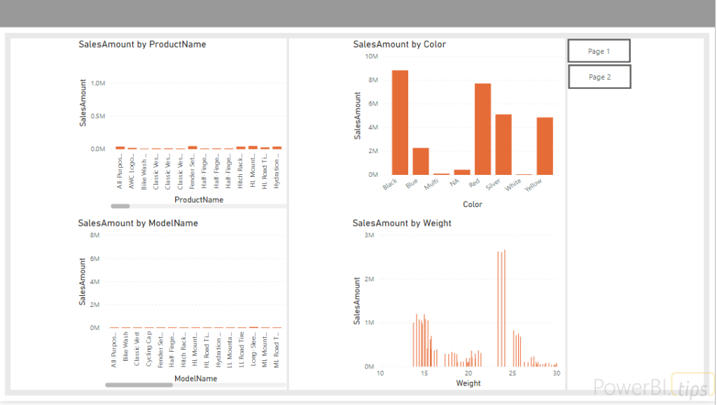Image resolution: width=717 pixels, height=405 pixels.
Task: Select the SalesAmount by Color chart title
Action: (x=399, y=44)
